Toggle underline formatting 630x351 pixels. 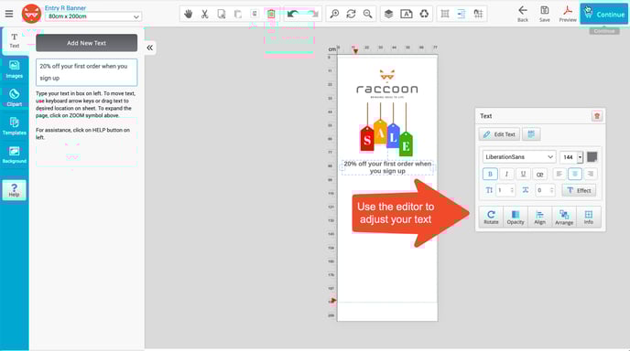pos(523,174)
